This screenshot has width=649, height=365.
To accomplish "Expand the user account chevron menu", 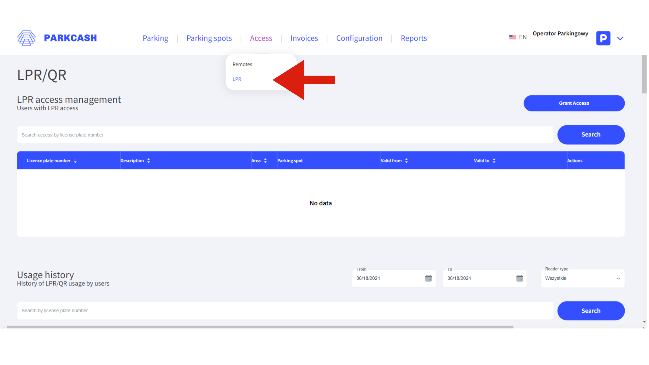I will click(x=620, y=38).
